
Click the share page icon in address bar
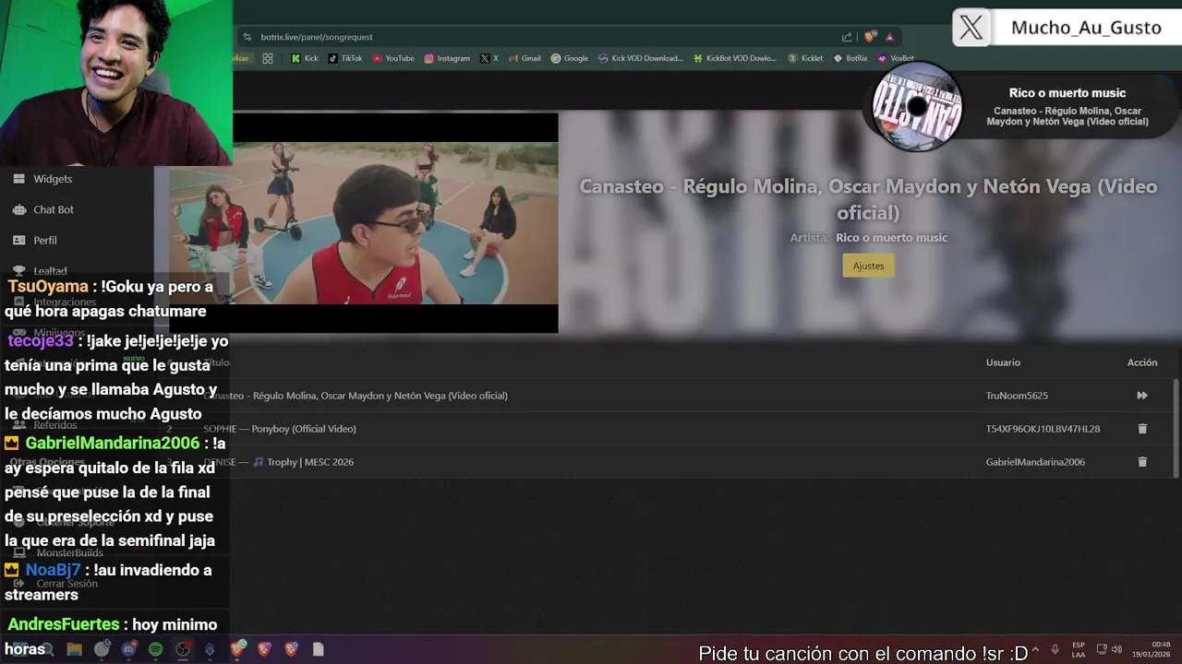click(847, 37)
